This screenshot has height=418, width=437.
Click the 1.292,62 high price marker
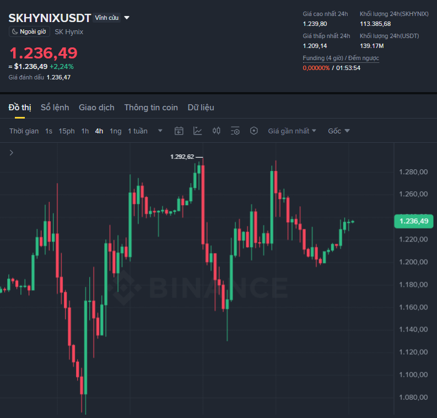pyautogui.click(x=182, y=157)
